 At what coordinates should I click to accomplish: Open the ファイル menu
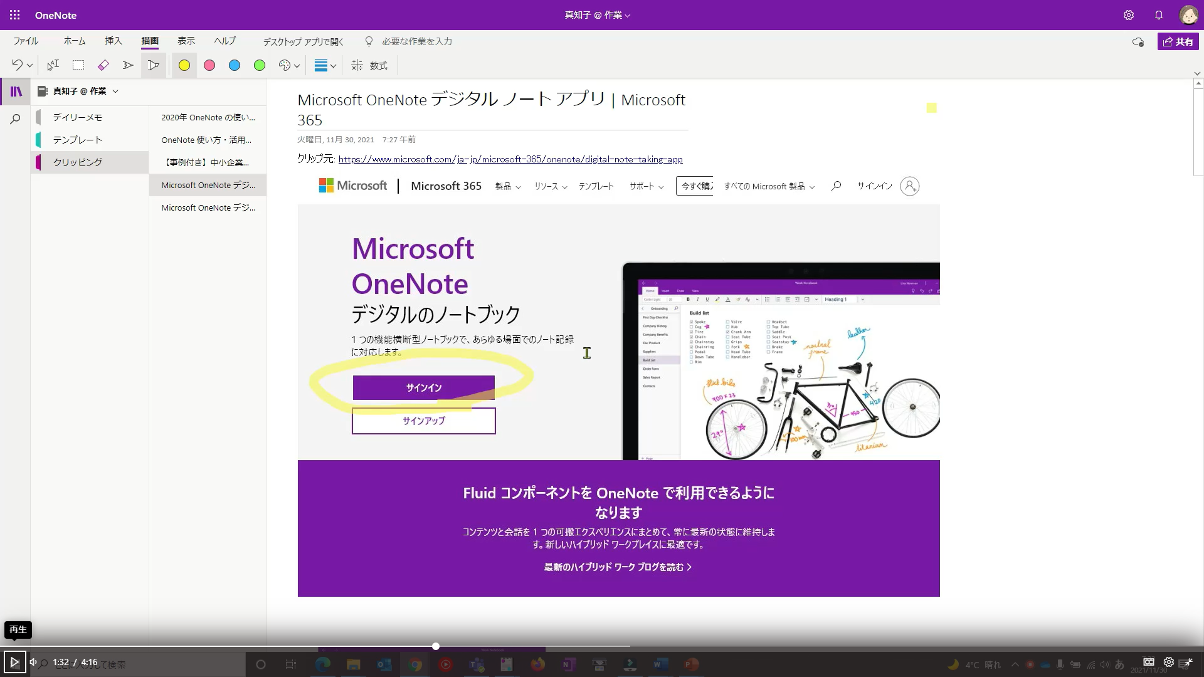[x=26, y=41]
